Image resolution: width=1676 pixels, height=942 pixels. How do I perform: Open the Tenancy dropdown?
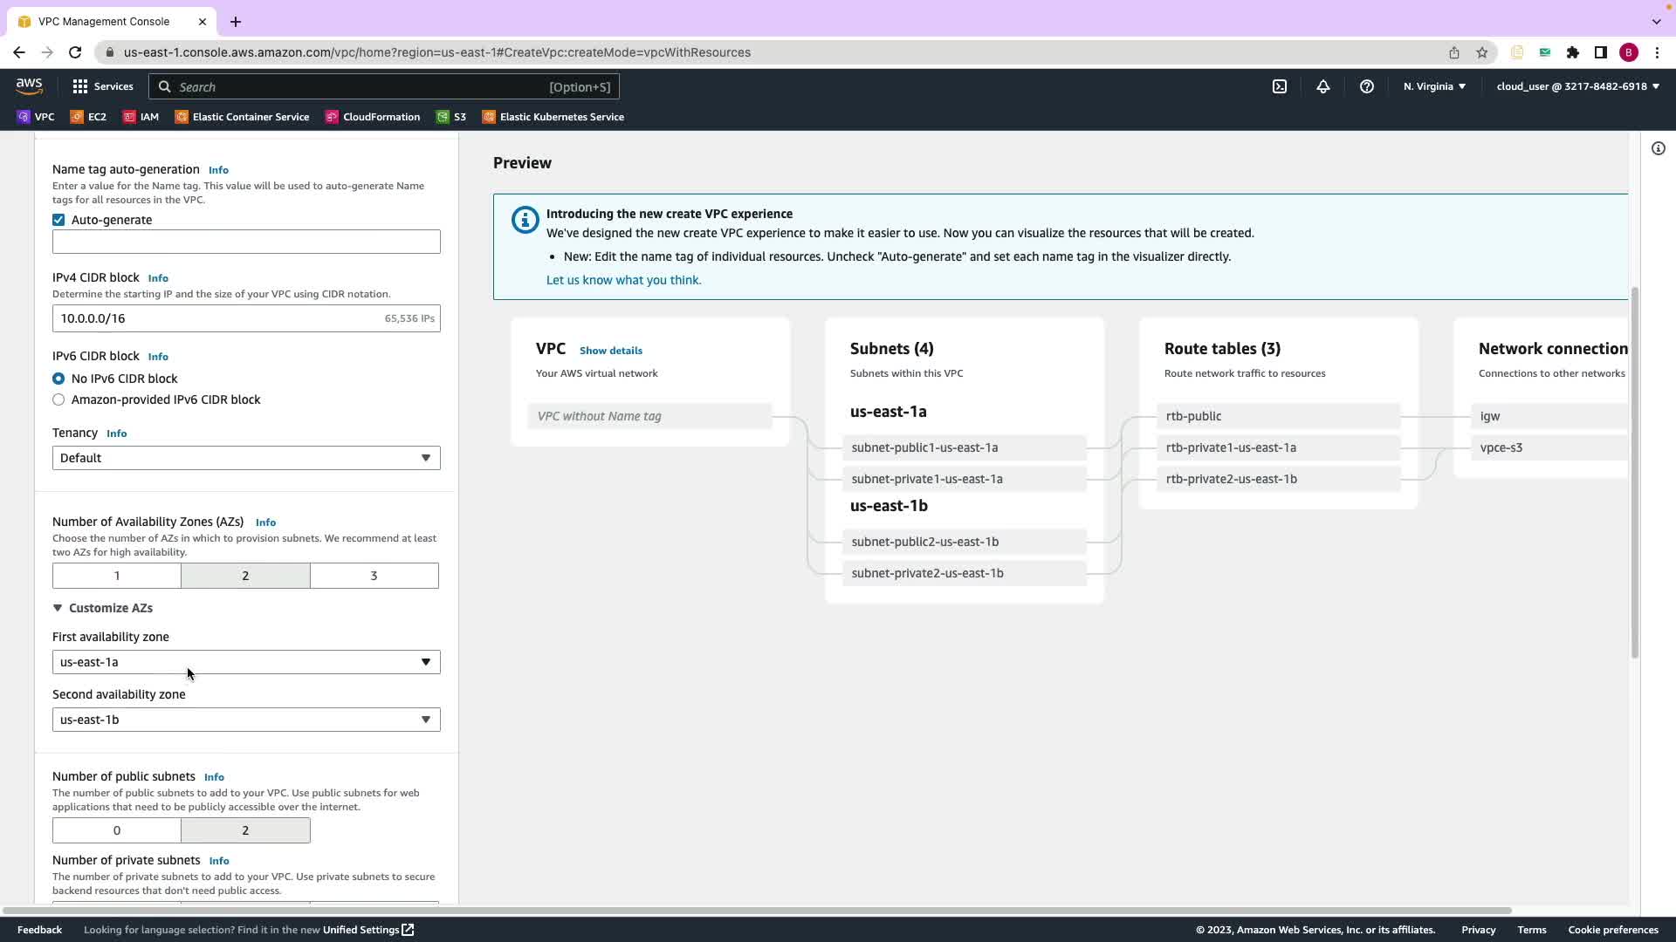245,458
